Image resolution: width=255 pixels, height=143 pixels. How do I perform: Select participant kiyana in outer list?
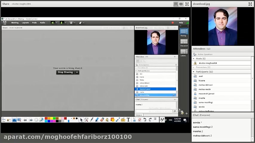click(222, 81)
